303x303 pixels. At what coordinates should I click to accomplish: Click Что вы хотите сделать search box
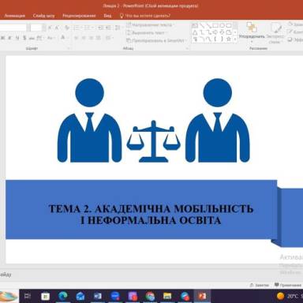point(148,16)
